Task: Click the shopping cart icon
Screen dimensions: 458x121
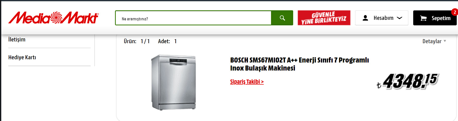Action: pos(424,18)
